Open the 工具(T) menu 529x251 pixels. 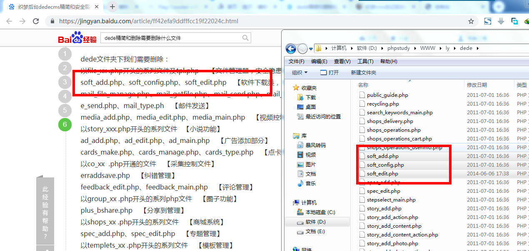coord(365,61)
